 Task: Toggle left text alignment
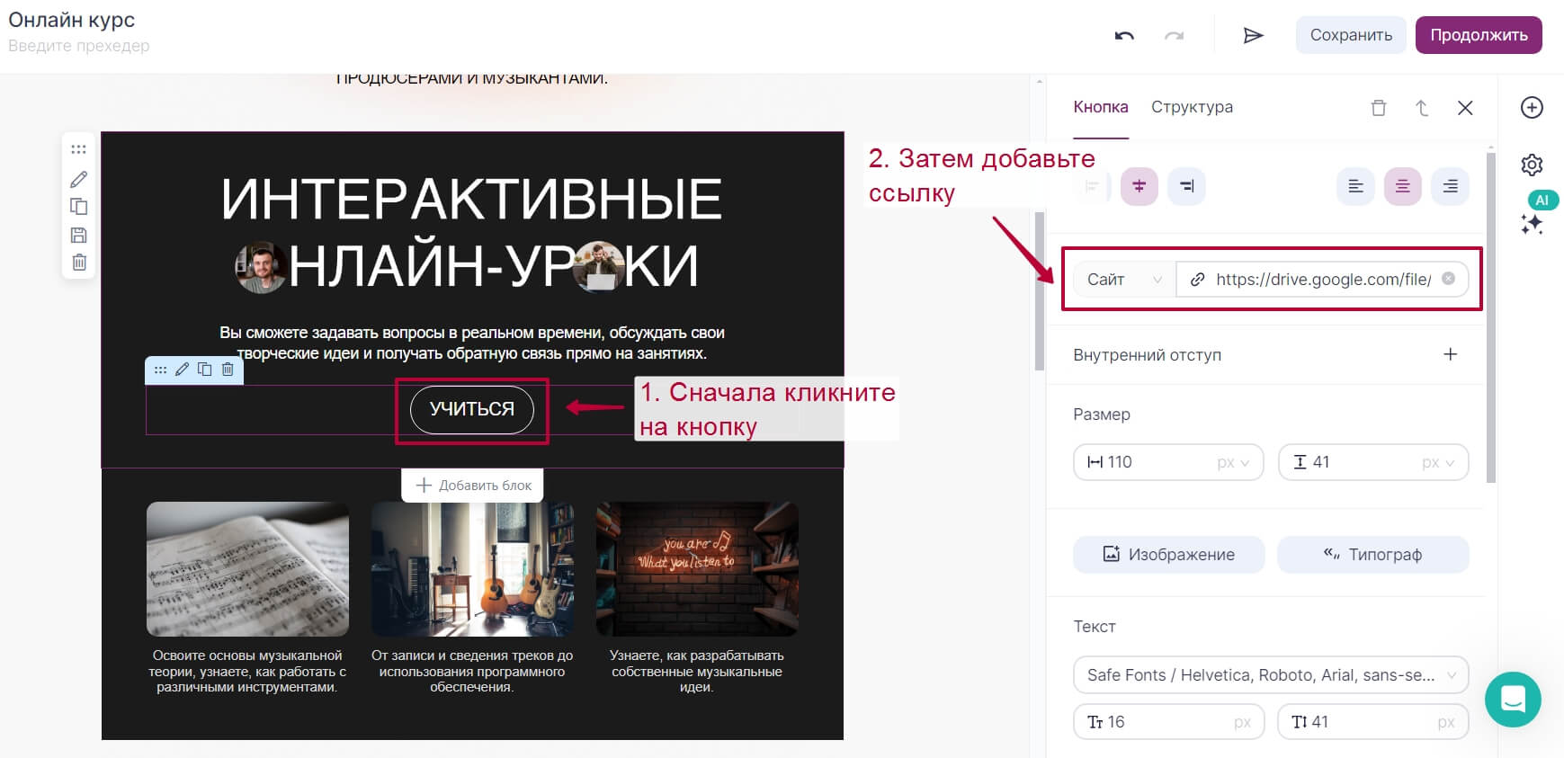(x=1355, y=186)
